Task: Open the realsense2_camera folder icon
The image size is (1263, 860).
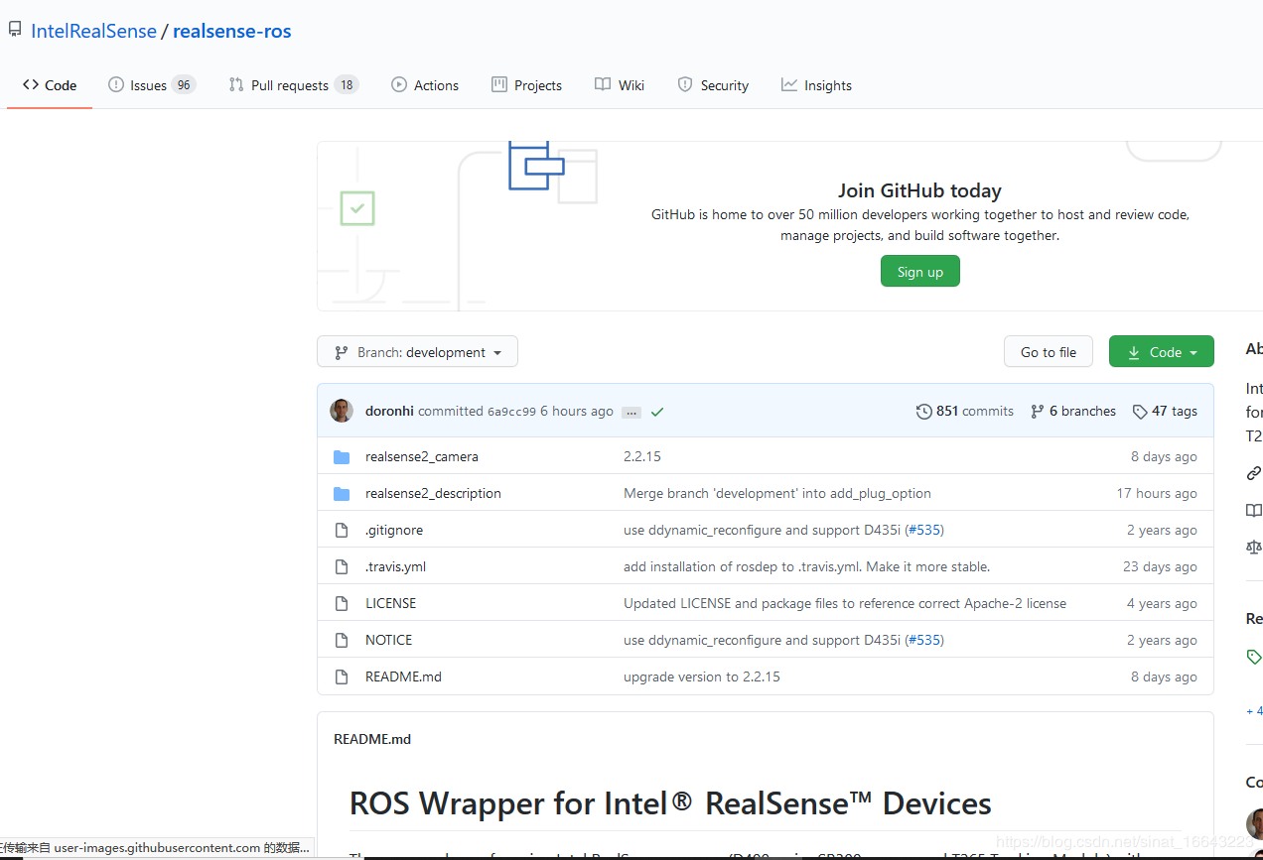Action: pos(342,456)
